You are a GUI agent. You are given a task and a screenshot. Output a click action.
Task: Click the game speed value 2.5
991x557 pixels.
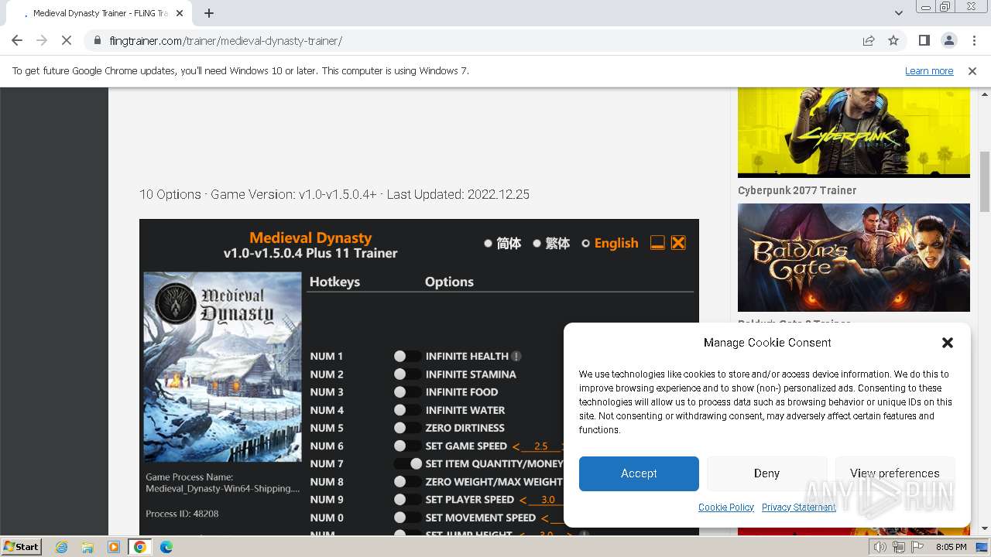[x=541, y=446]
